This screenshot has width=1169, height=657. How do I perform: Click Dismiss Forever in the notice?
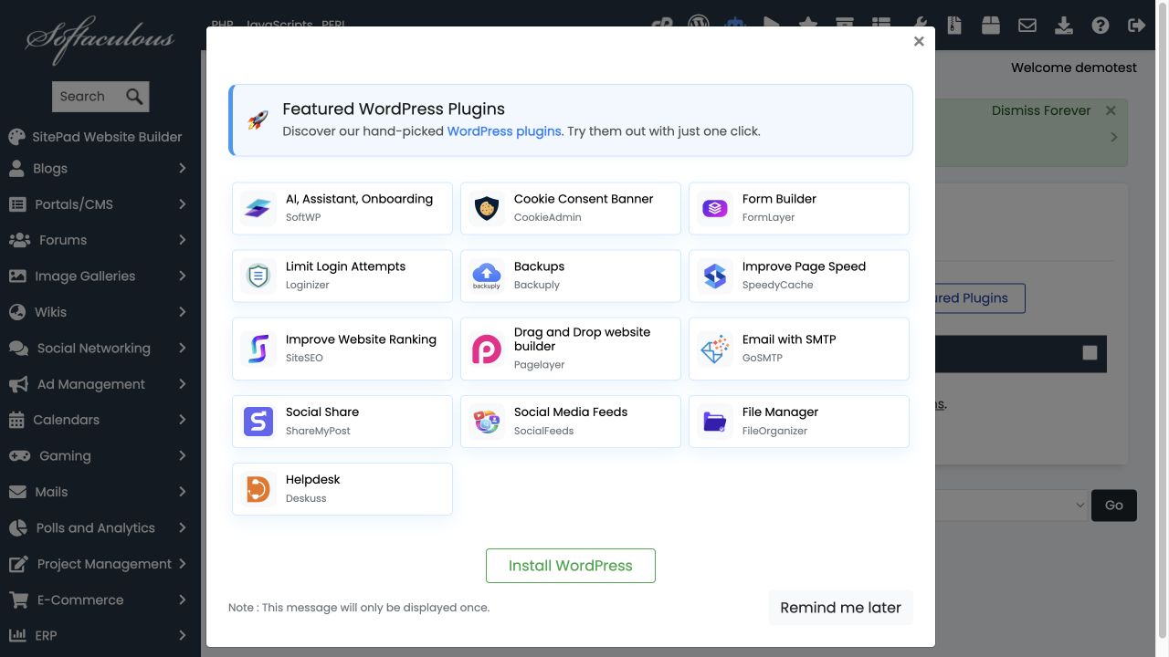(x=1041, y=110)
